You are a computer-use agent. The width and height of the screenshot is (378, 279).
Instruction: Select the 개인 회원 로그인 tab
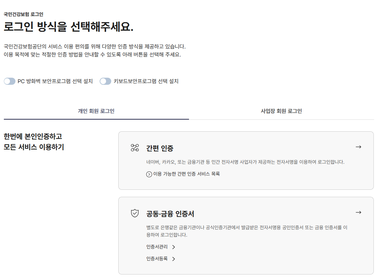pyautogui.click(x=96, y=110)
